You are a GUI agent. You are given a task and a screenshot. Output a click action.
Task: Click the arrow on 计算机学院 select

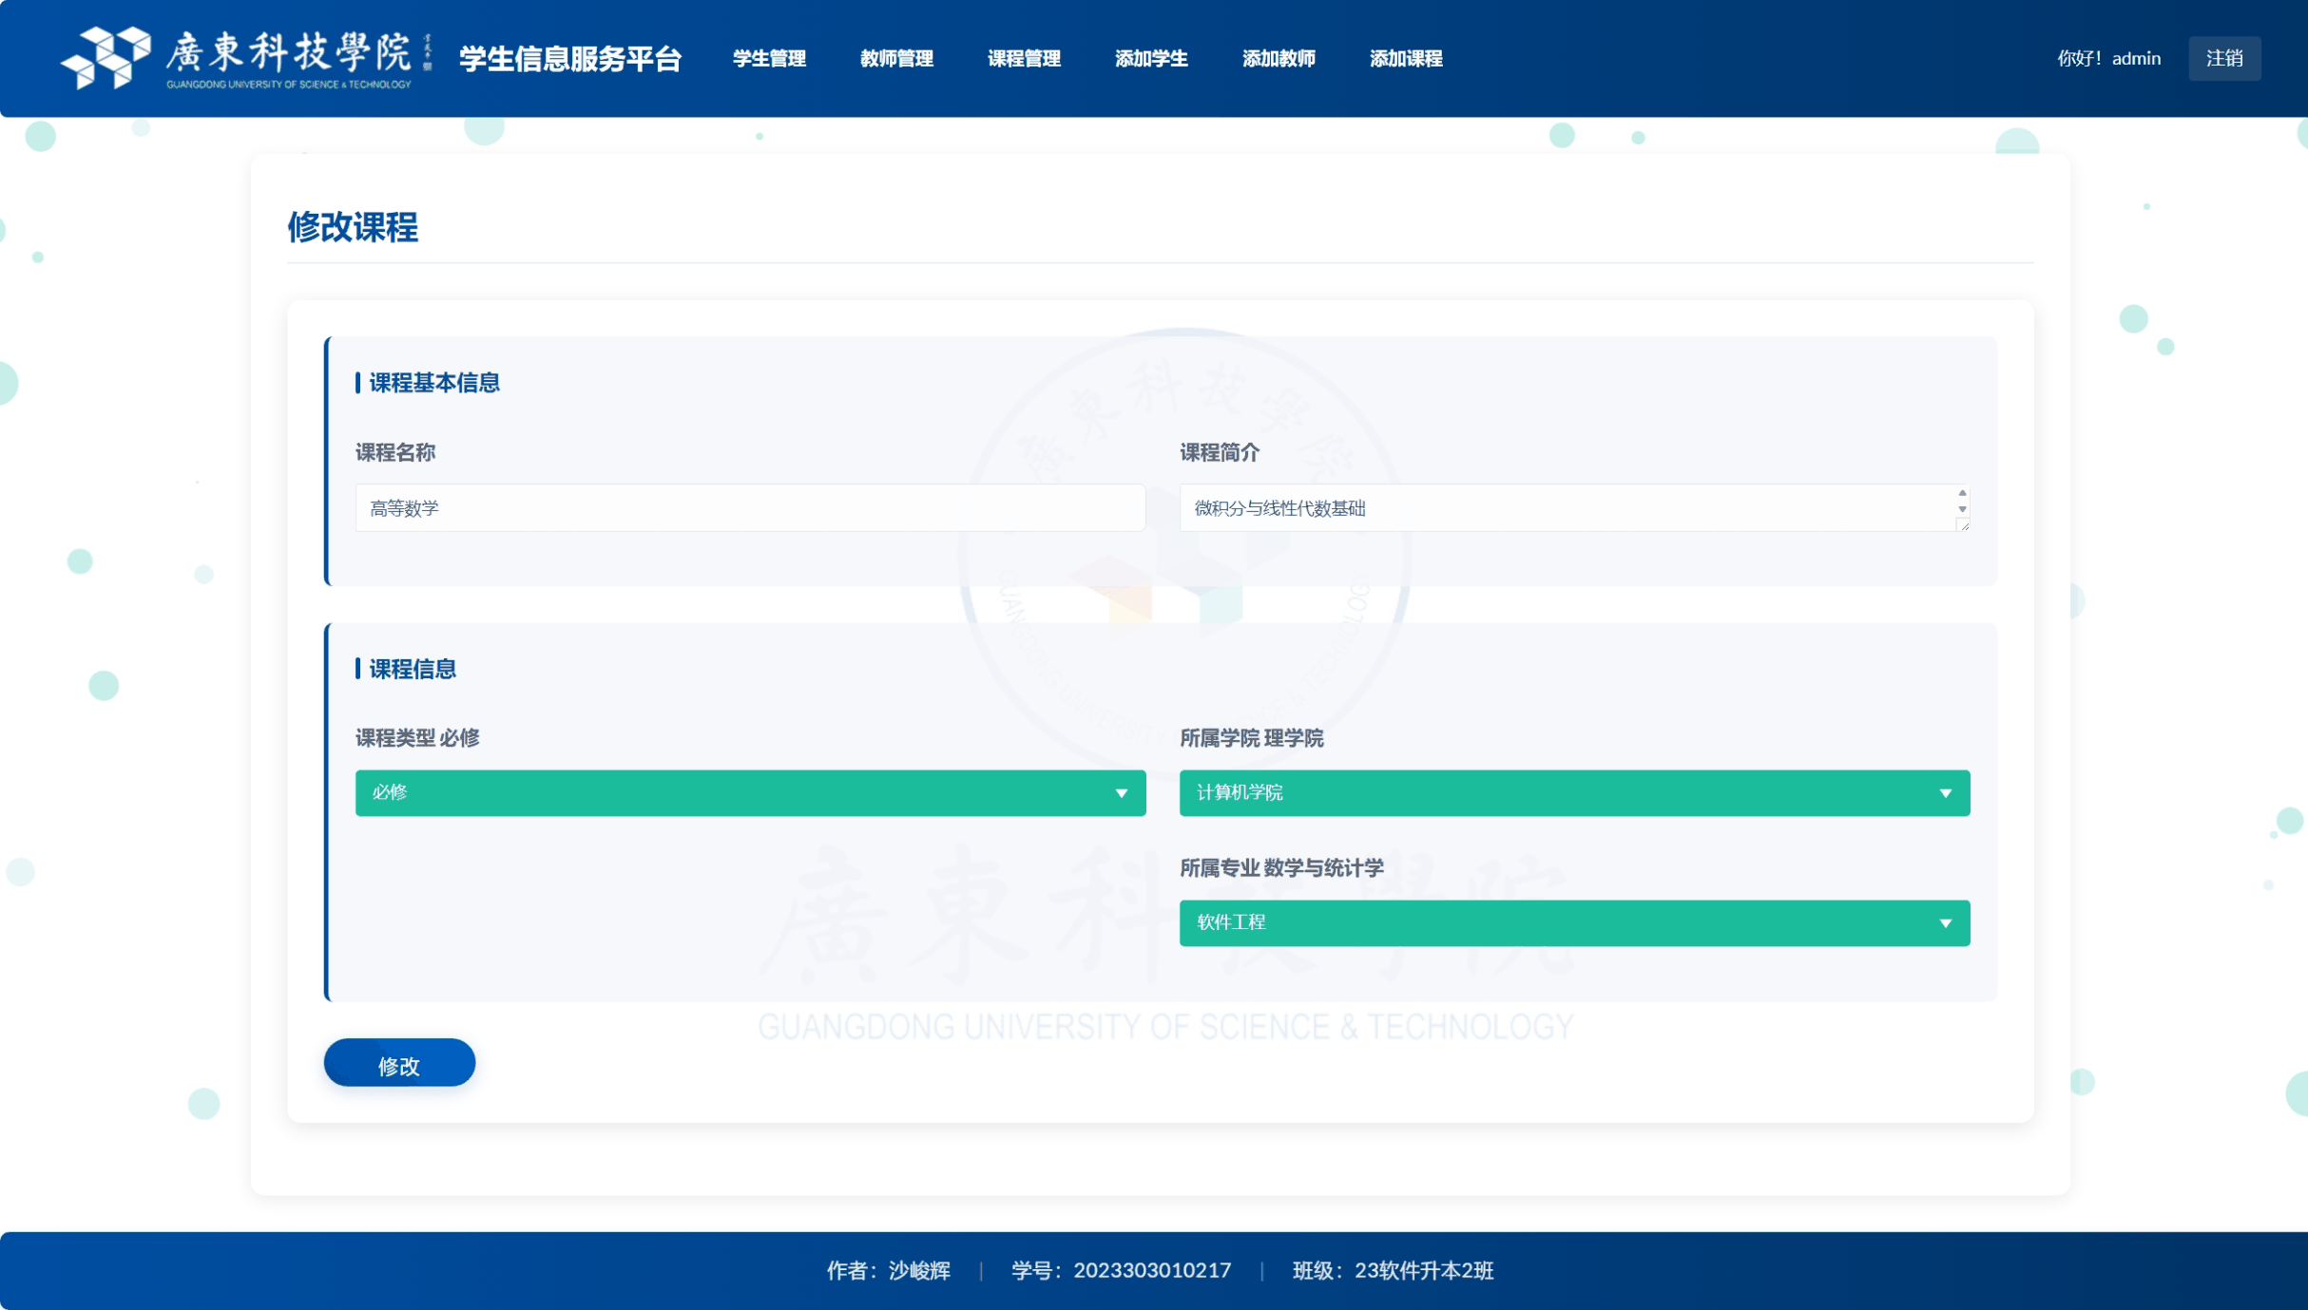(1945, 793)
